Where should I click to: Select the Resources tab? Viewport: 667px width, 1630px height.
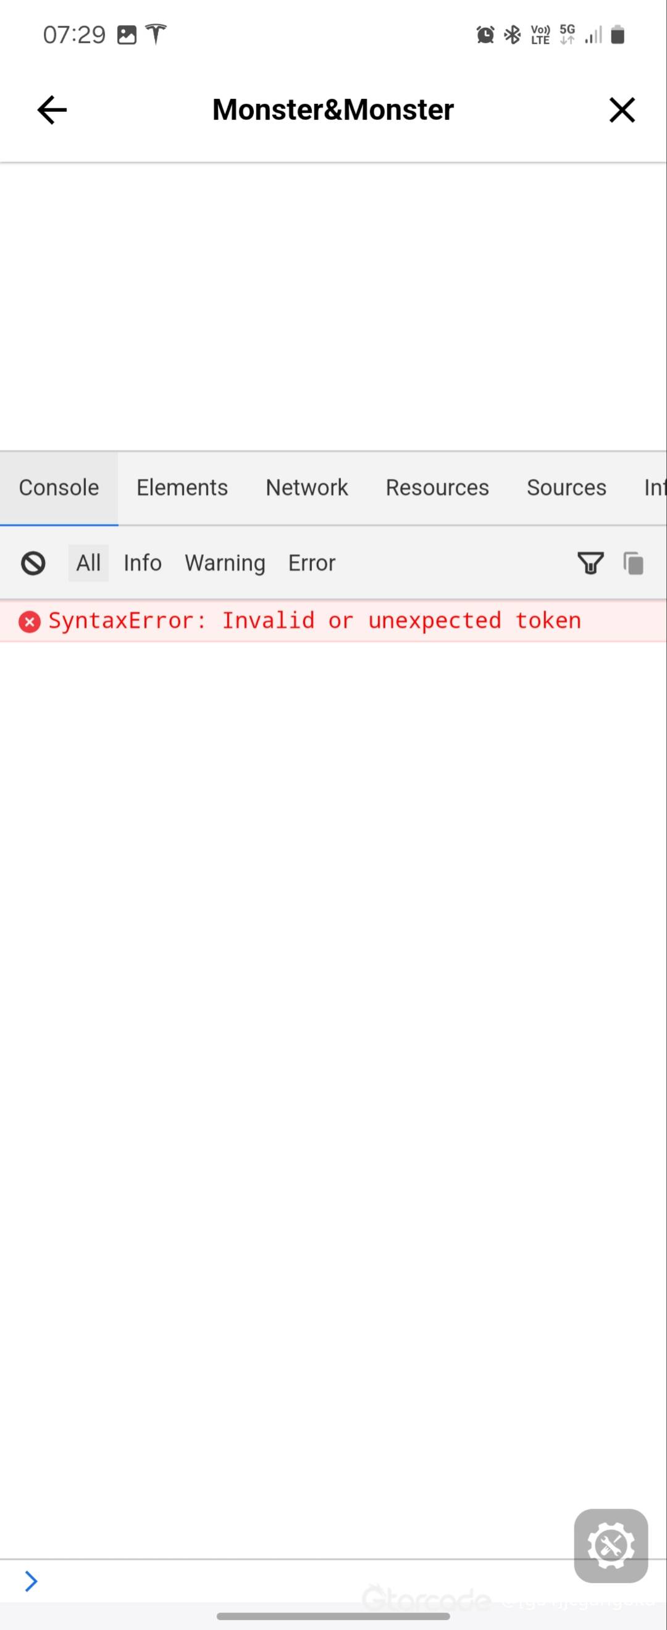[x=437, y=488]
